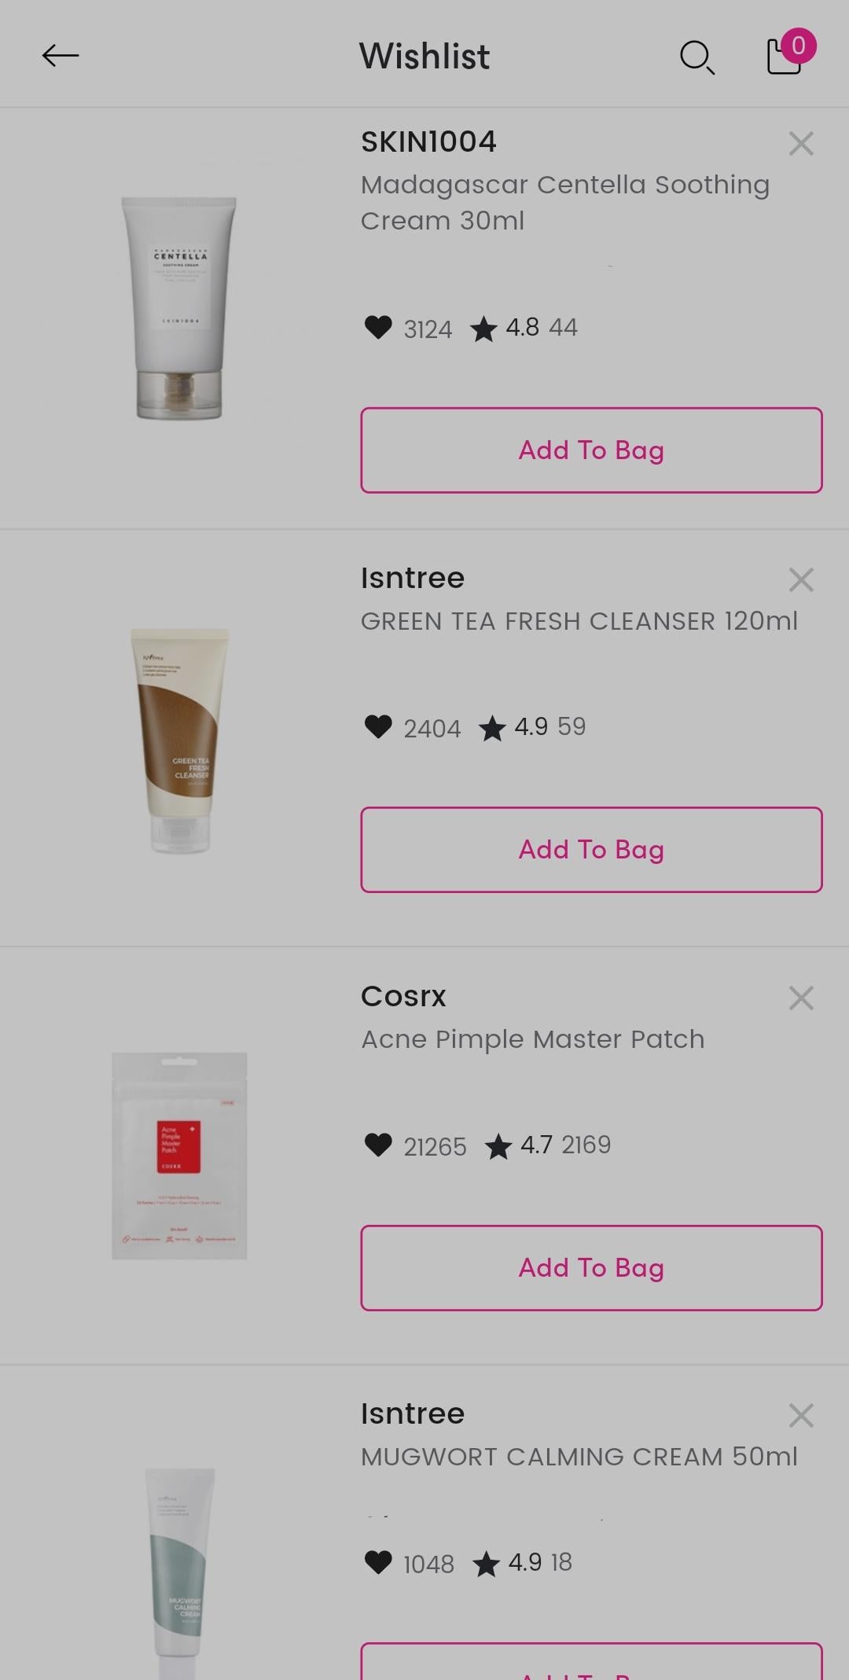Remove Cosrx Acne Pimple Patch from wishlist

800,998
